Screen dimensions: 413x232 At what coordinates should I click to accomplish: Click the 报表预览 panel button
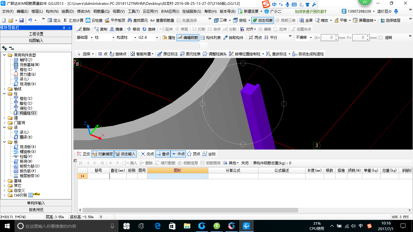tap(36, 210)
